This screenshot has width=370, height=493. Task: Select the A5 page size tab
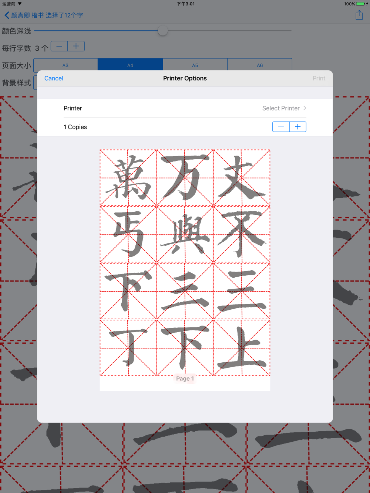(195, 65)
